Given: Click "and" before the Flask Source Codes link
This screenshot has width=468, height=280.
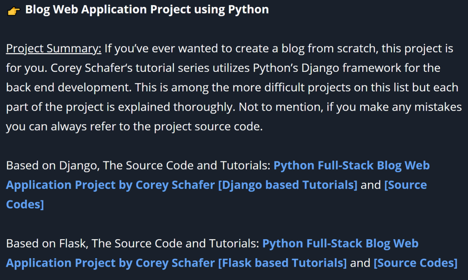Looking at the screenshot, I should pyautogui.click(x=360, y=263).
